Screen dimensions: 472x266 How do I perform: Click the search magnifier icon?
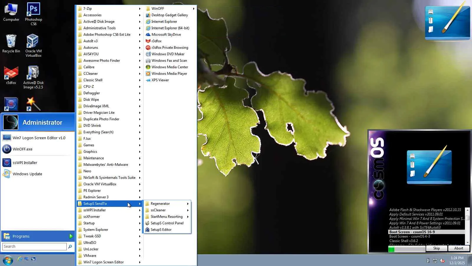point(70,246)
